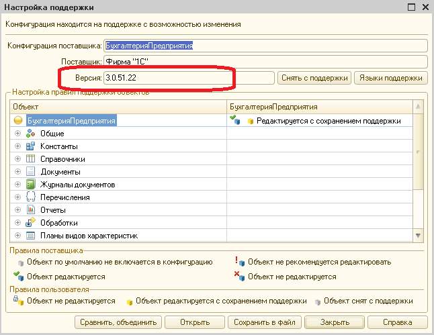This screenshot has height=335, width=434.
Task: Click Сохранить в файл button
Action: tap(264, 322)
